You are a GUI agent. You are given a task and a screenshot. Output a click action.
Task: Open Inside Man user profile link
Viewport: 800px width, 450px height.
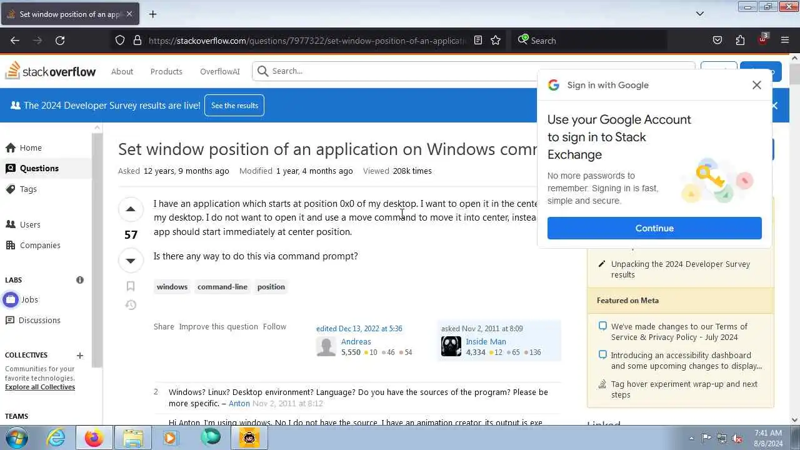pyautogui.click(x=486, y=341)
